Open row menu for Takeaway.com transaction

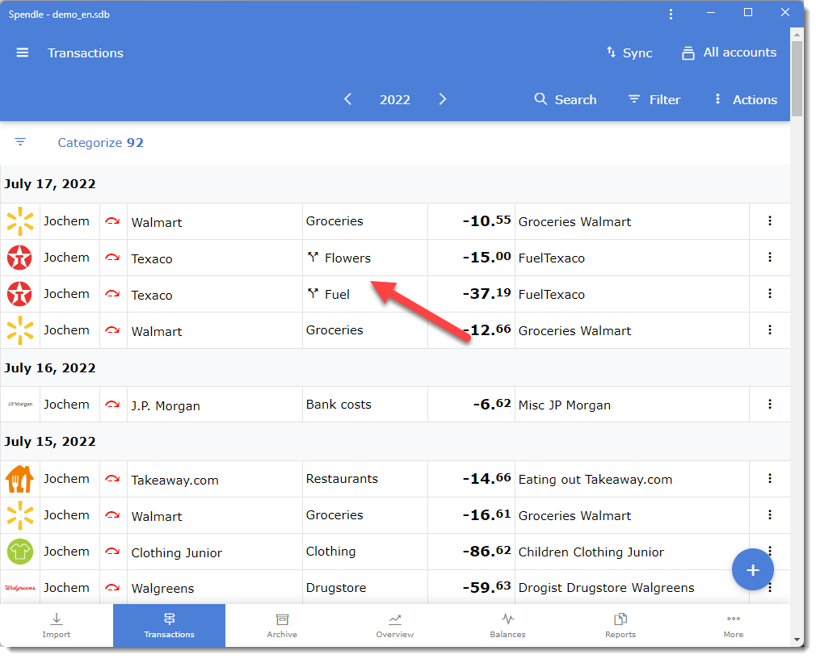[x=770, y=479]
